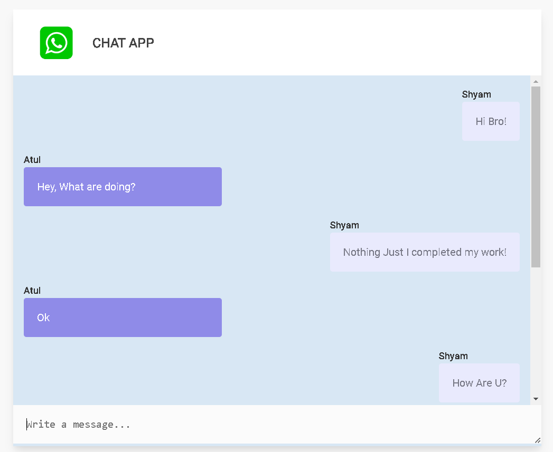The width and height of the screenshot is (553, 452).
Task: Click the 'Nothing Just I completed my work!' message
Action: click(425, 252)
